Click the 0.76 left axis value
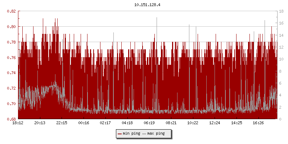This screenshot has width=288, height=144. coord(12,57)
